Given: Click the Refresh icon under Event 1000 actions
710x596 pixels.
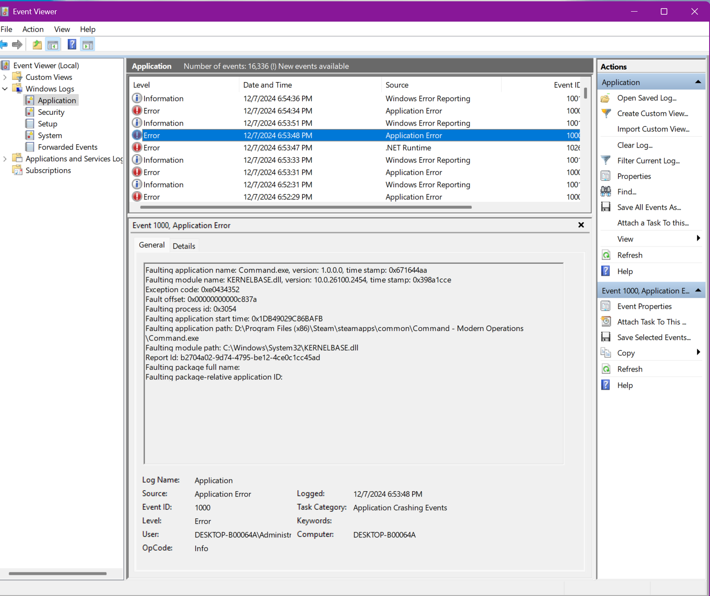Looking at the screenshot, I should pos(606,369).
